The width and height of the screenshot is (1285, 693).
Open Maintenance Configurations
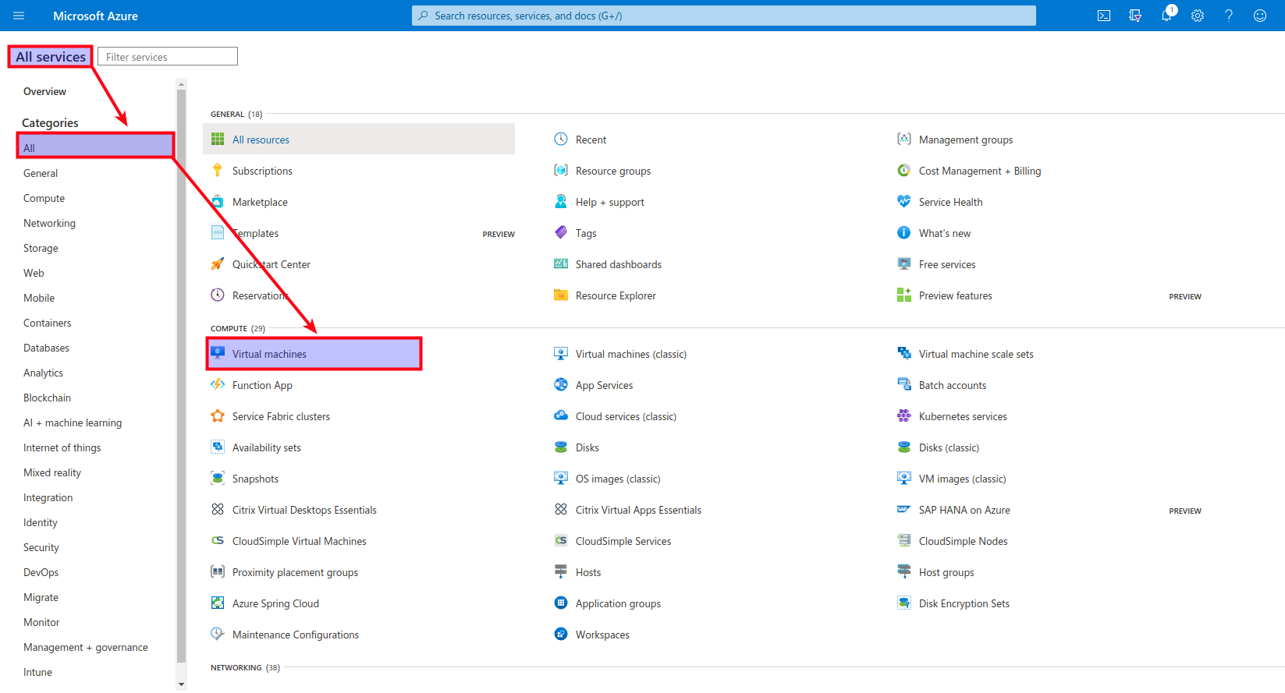click(x=296, y=635)
